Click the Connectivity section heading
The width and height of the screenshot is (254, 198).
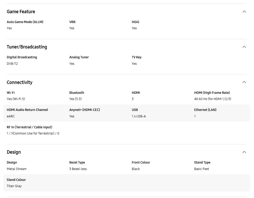20,82
